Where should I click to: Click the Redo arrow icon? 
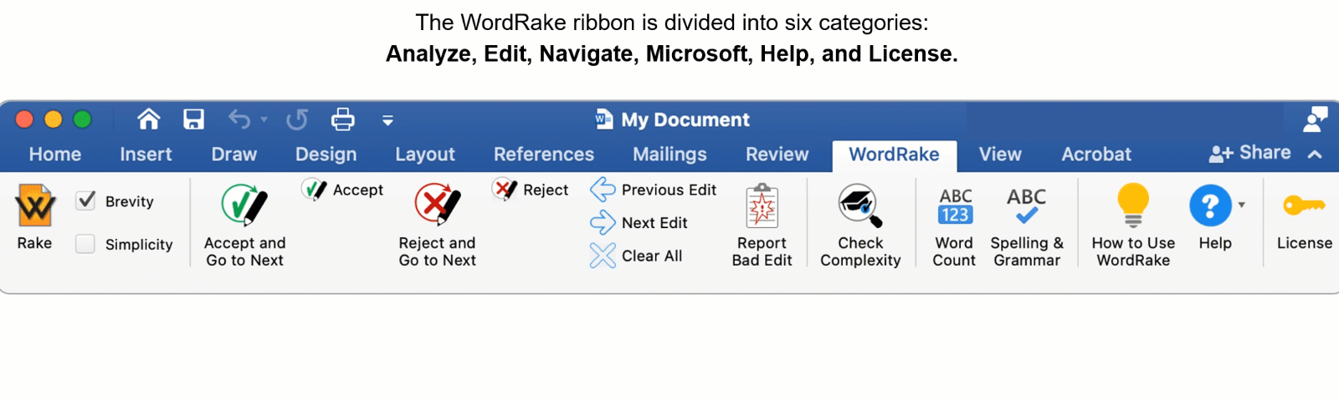(x=297, y=119)
